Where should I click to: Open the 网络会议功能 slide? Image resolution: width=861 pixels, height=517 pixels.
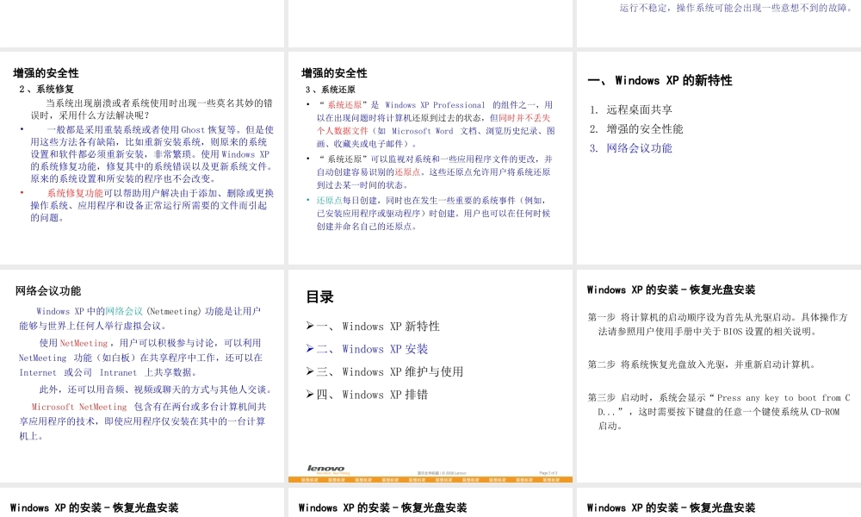click(142, 377)
